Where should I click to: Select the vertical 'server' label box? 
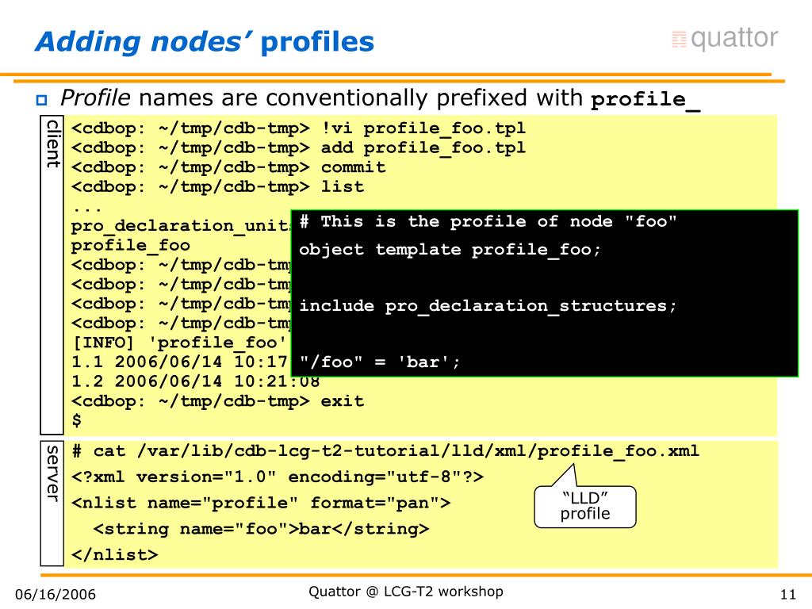pos(52,504)
